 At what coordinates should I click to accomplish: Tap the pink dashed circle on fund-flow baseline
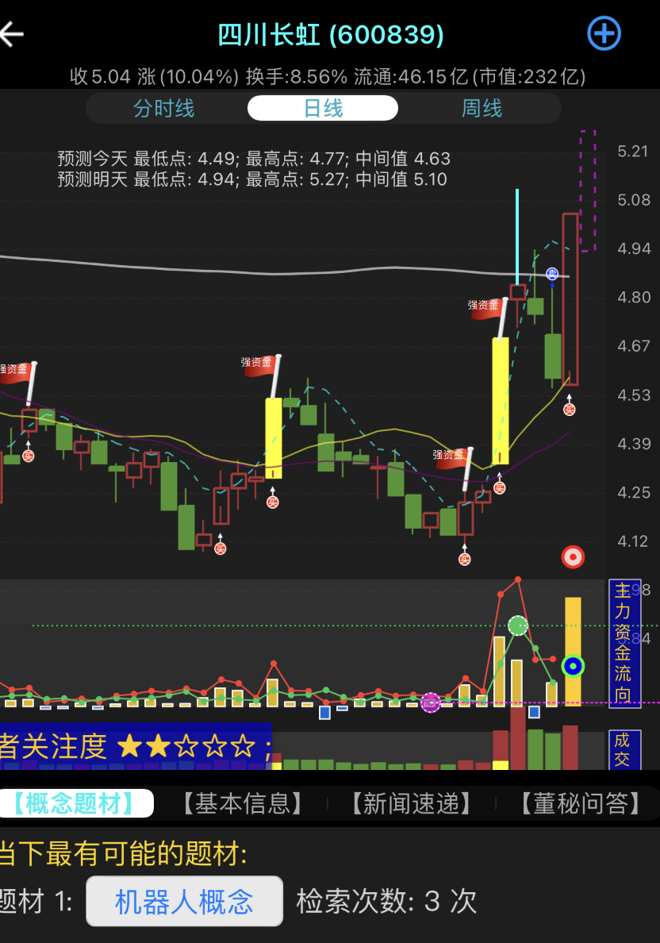pos(431,702)
